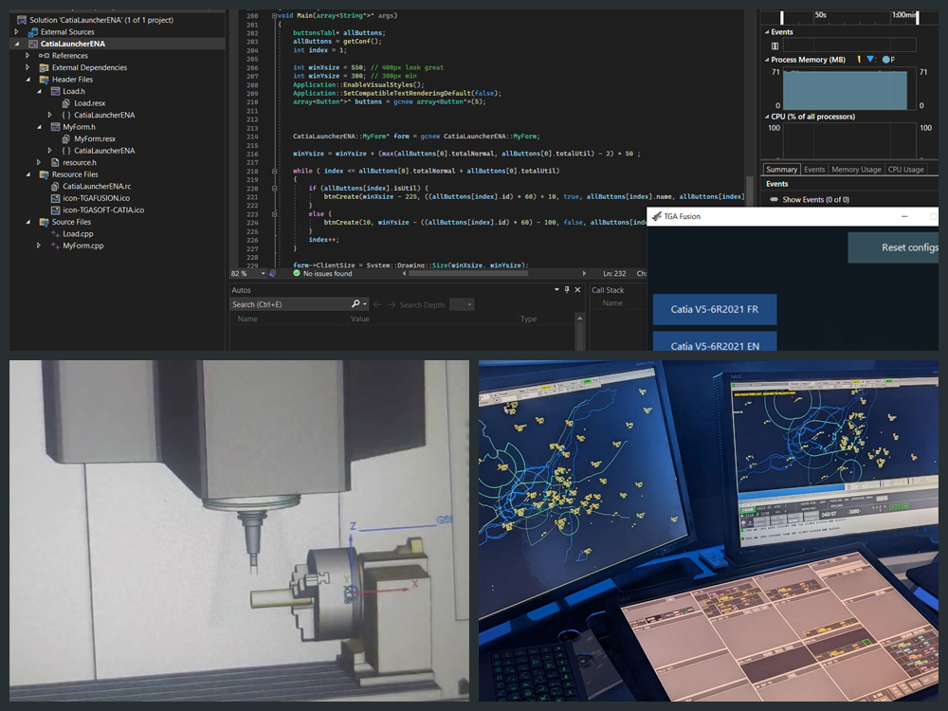The width and height of the screenshot is (948, 711).
Task: Expand the External Sources node
Action: (17, 32)
